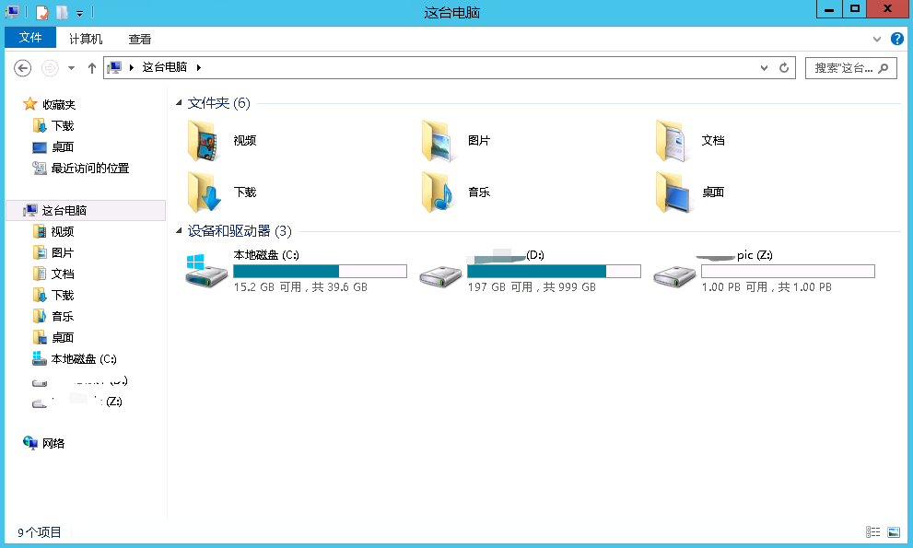The image size is (913, 548).
Task: Open the 图片 folder in main pane
Action: pyautogui.click(x=457, y=140)
